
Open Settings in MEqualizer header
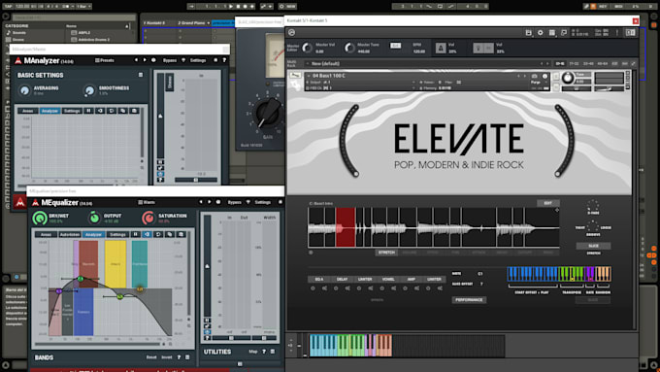coord(262,202)
